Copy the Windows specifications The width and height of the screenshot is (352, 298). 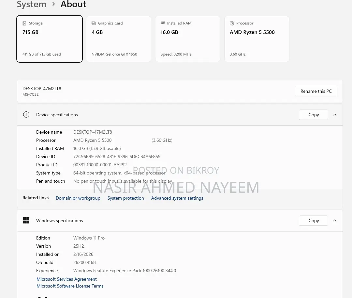[314, 221]
